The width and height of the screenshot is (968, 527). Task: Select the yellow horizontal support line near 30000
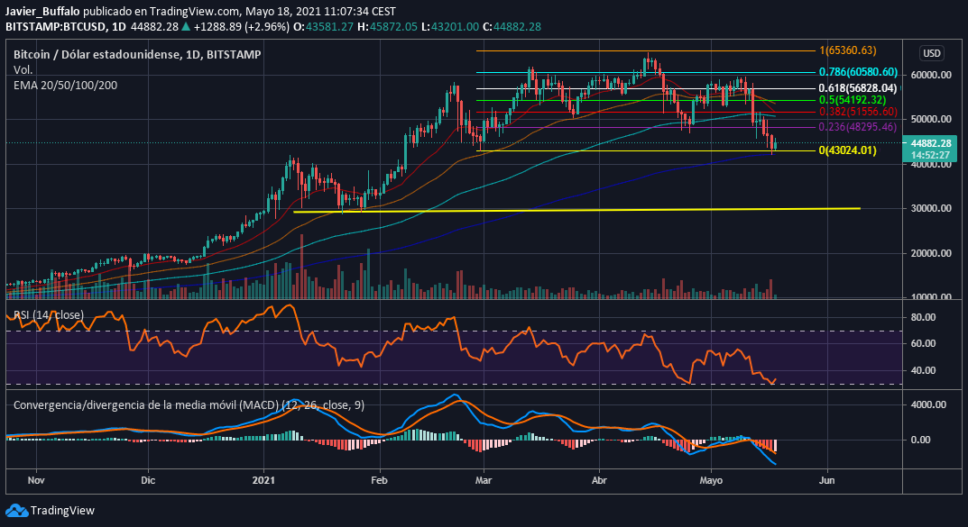pyautogui.click(x=577, y=210)
